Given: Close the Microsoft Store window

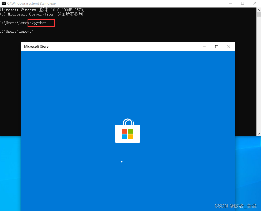Looking at the screenshot, I should pyautogui.click(x=229, y=47).
